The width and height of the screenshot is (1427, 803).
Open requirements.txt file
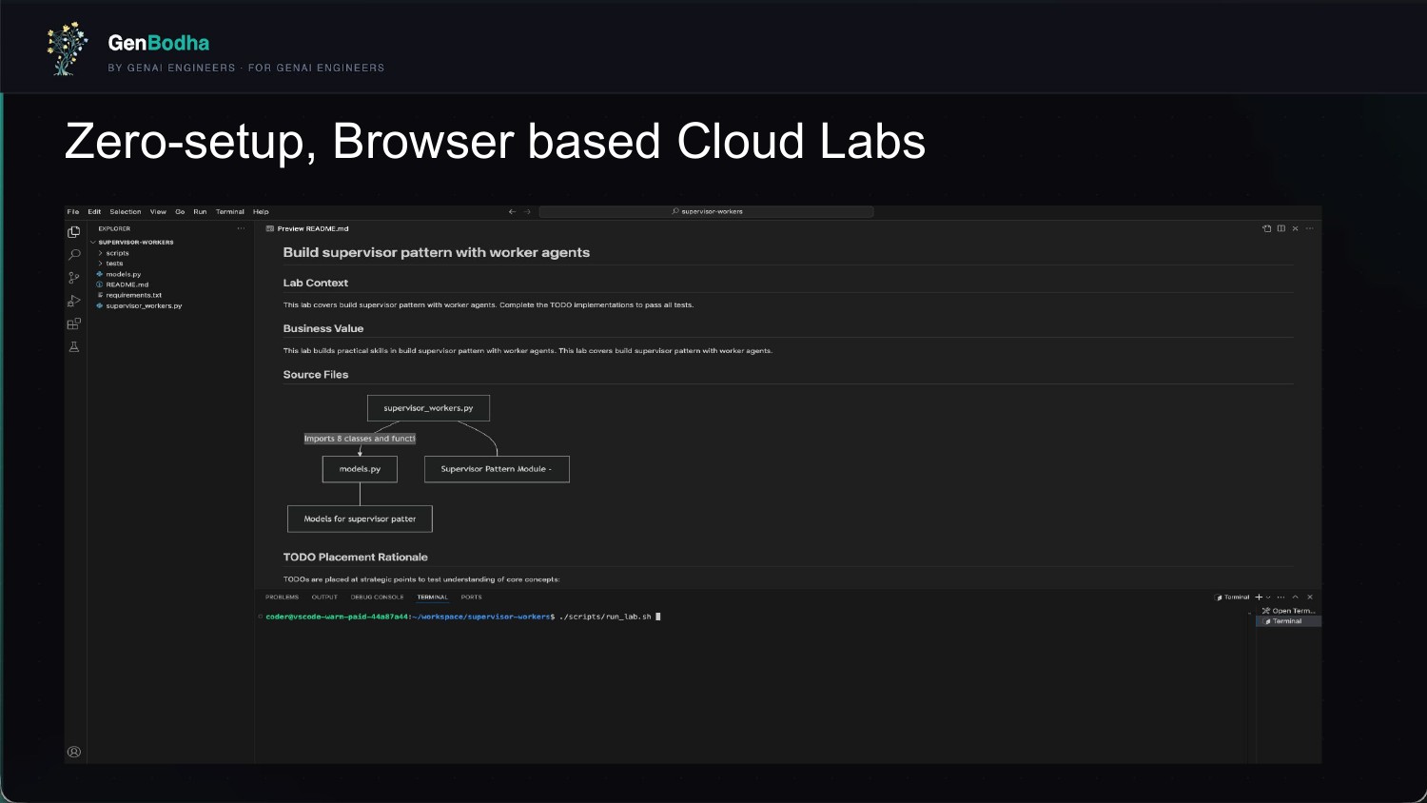133,296
